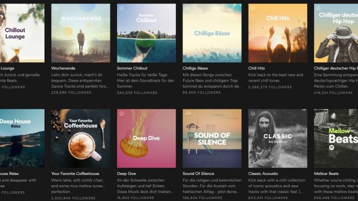The width and height of the screenshot is (358, 201).
Task: Click the Wochenende title link
Action: pyautogui.click(x=63, y=68)
